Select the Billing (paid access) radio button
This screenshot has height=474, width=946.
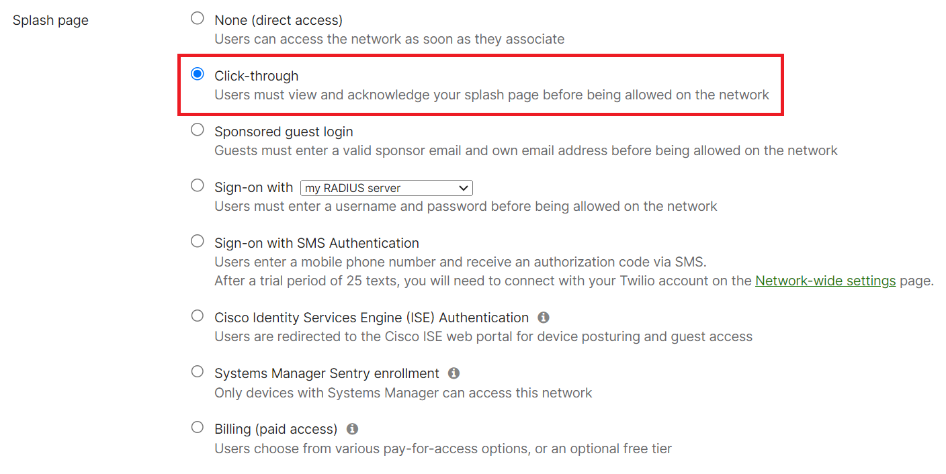[198, 427]
